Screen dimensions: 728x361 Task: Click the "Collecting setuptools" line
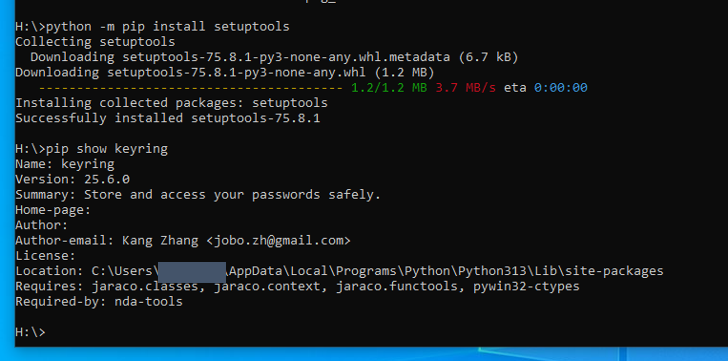95,42
